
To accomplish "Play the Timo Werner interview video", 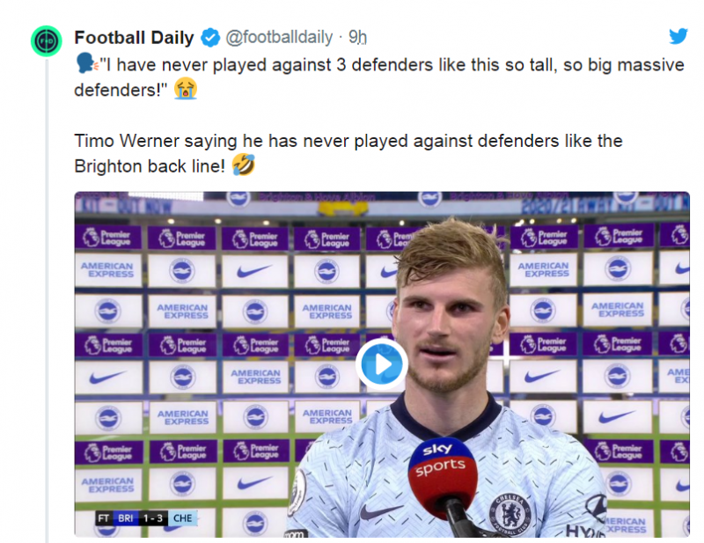I will [381, 363].
